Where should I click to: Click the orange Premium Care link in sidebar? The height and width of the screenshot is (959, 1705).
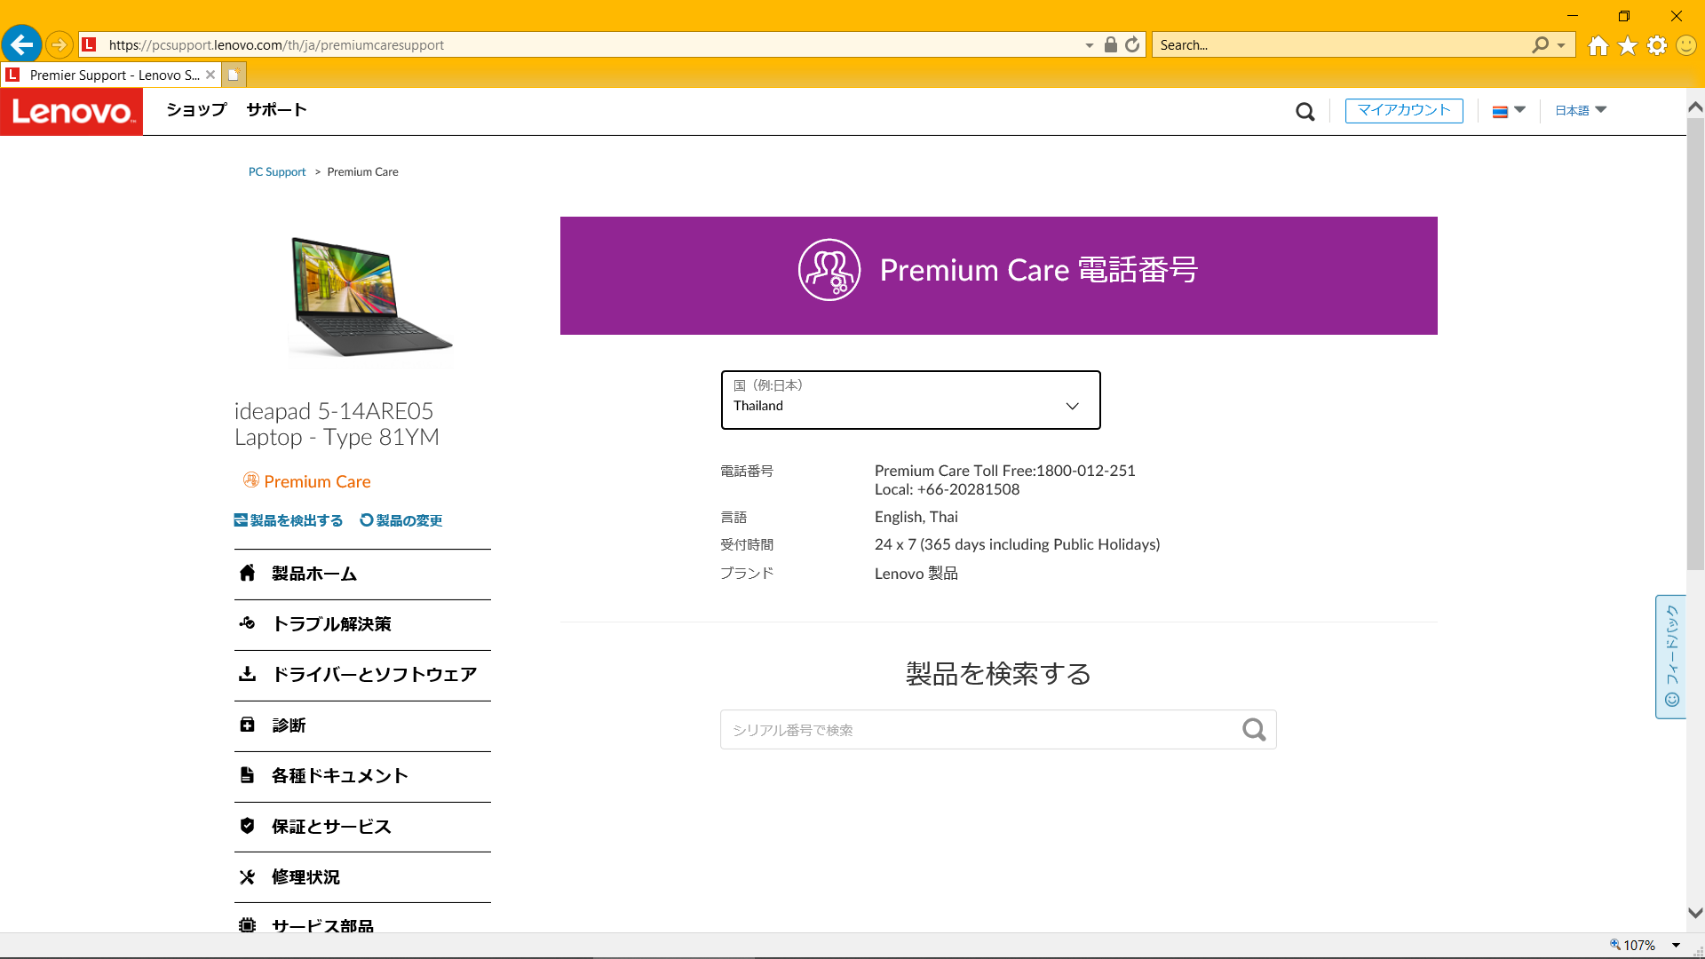pyautogui.click(x=317, y=481)
